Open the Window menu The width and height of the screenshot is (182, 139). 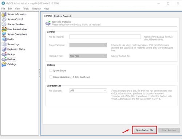click(x=36, y=8)
